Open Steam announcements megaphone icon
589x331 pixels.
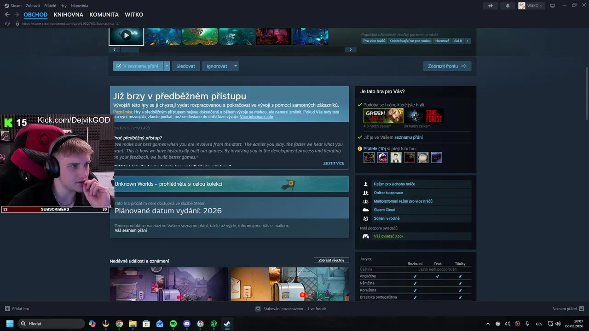[491, 6]
